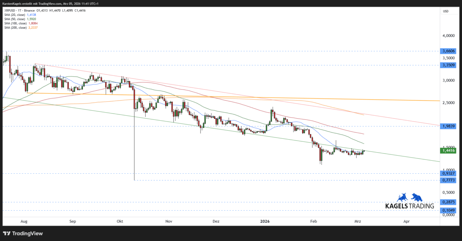Open the Binance exchange selector
This screenshot has width=462, height=241.
coord(29,10)
